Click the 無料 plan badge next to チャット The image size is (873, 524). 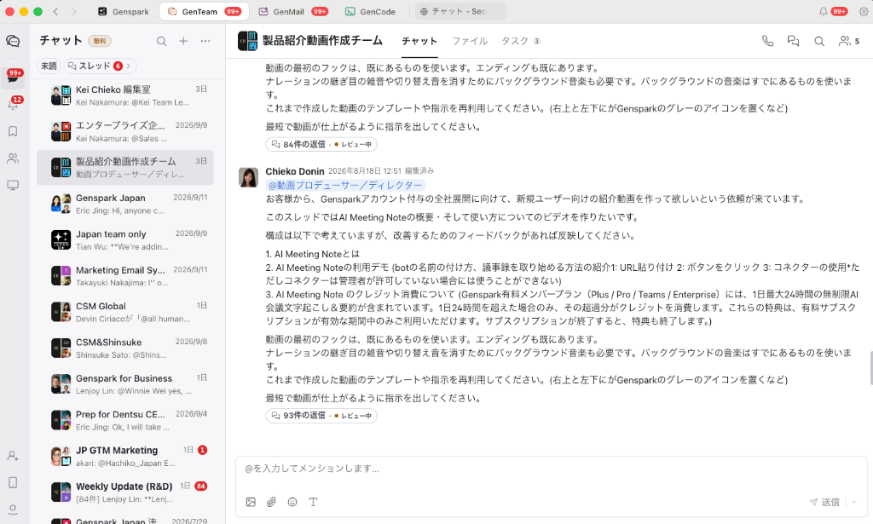(100, 41)
